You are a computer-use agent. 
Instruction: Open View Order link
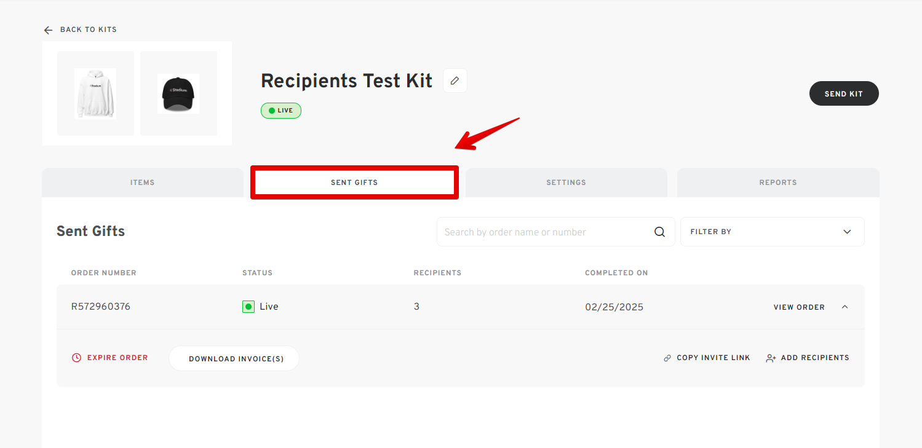coord(799,307)
